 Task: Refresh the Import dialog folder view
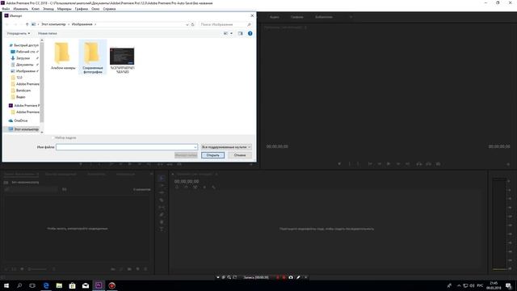193,24
